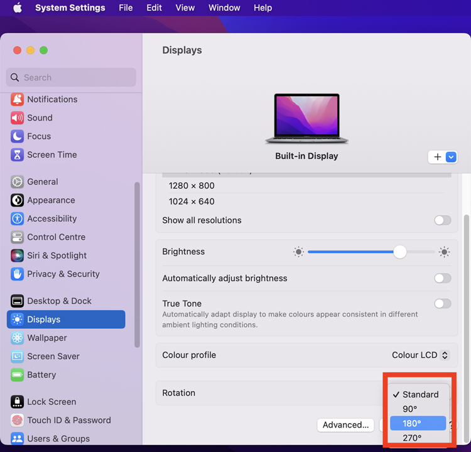Screen dimensions: 471x452
Task: Click the yellow minimize window button
Action: click(30, 50)
